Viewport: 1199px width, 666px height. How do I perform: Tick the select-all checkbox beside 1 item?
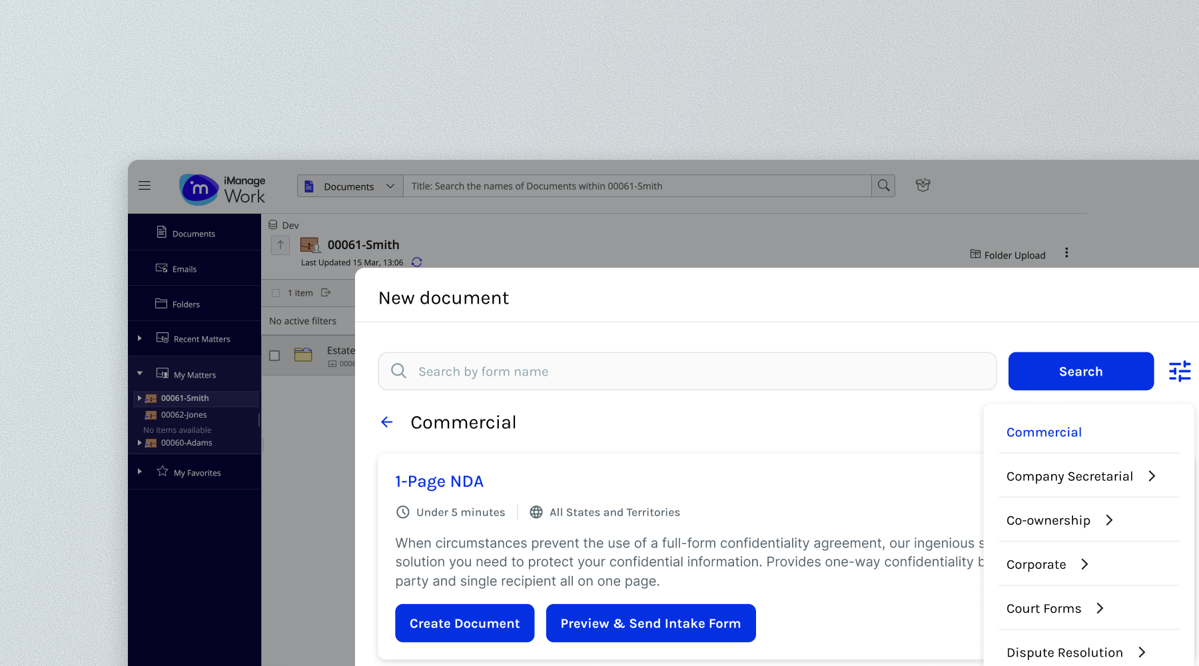tap(276, 293)
